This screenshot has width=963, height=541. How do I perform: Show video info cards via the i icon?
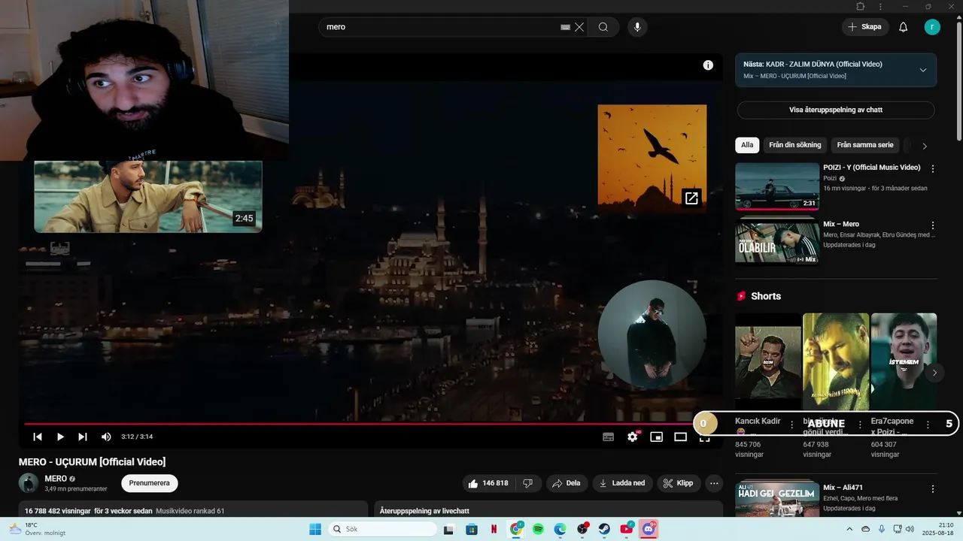(x=708, y=65)
